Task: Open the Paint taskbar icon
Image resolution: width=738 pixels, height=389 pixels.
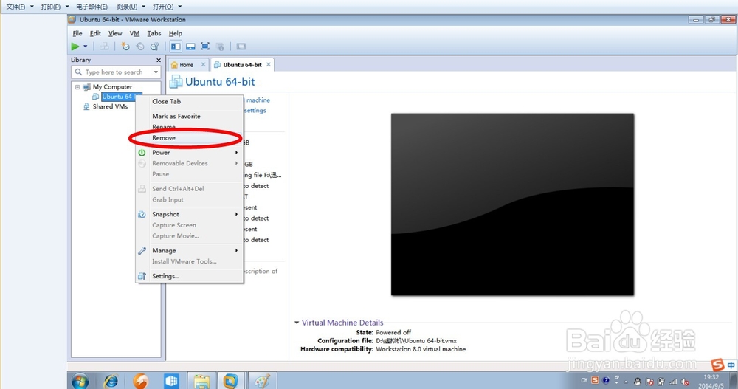Action: click(x=262, y=381)
